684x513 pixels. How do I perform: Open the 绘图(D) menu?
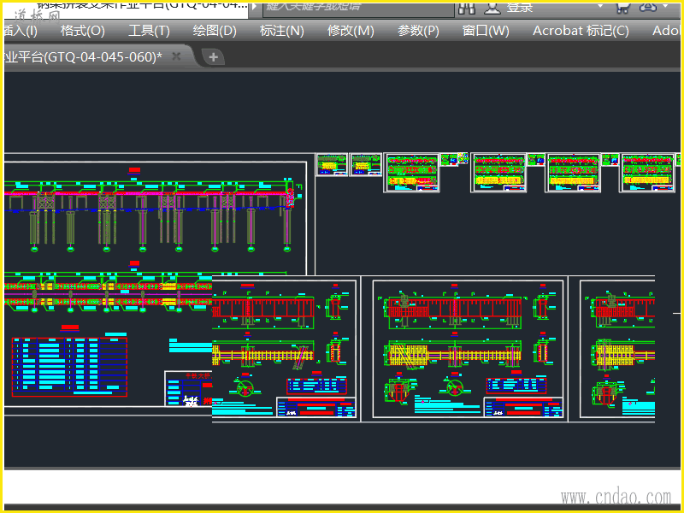point(215,31)
